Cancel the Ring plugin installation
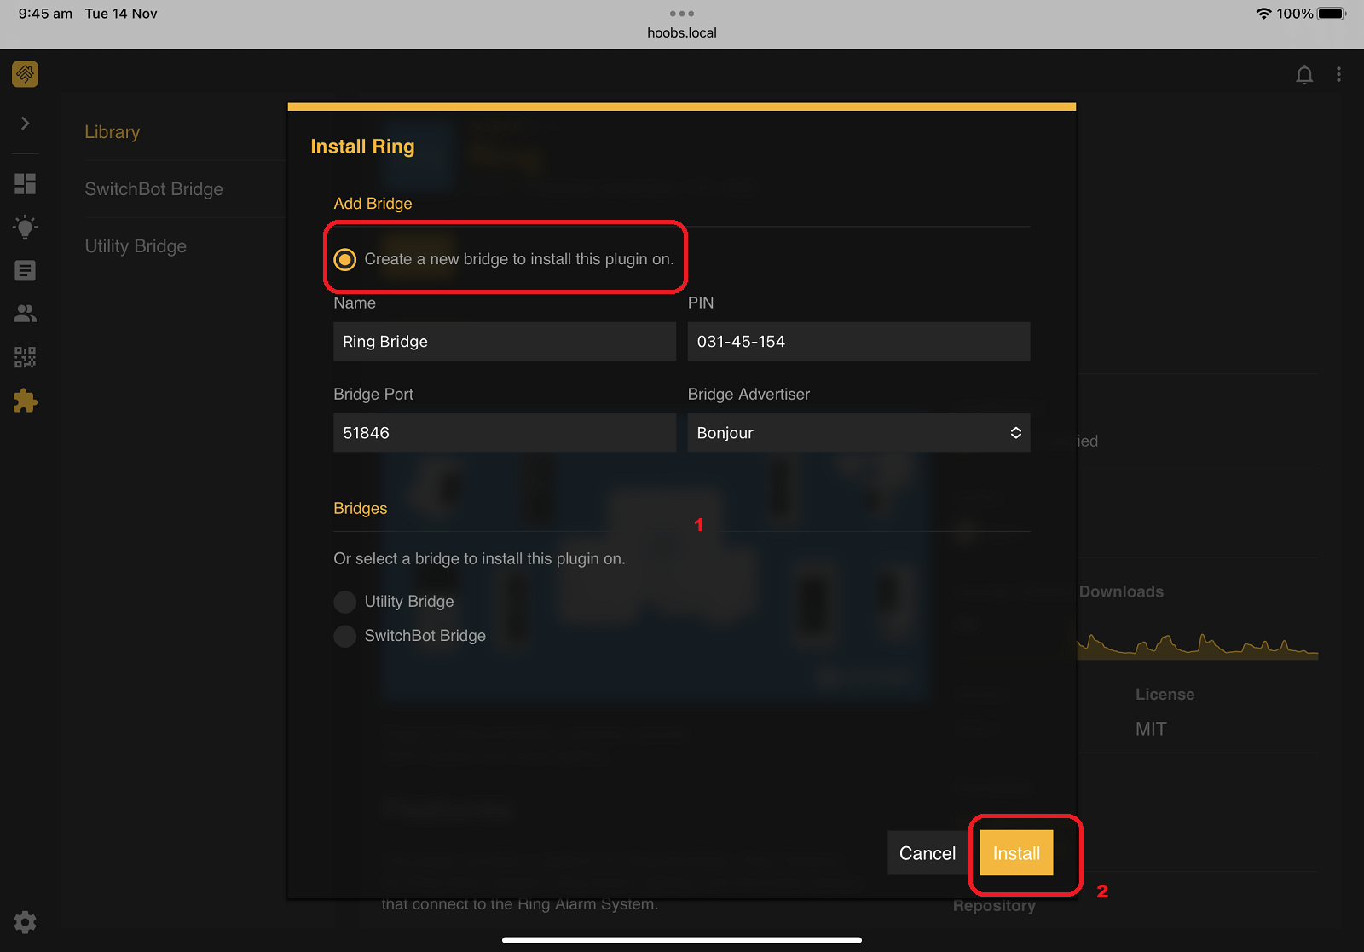 927,852
